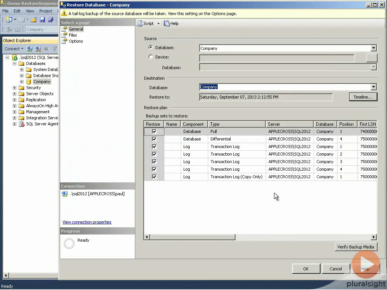
Task: Open the Destination Database dropdown
Action: point(373,87)
